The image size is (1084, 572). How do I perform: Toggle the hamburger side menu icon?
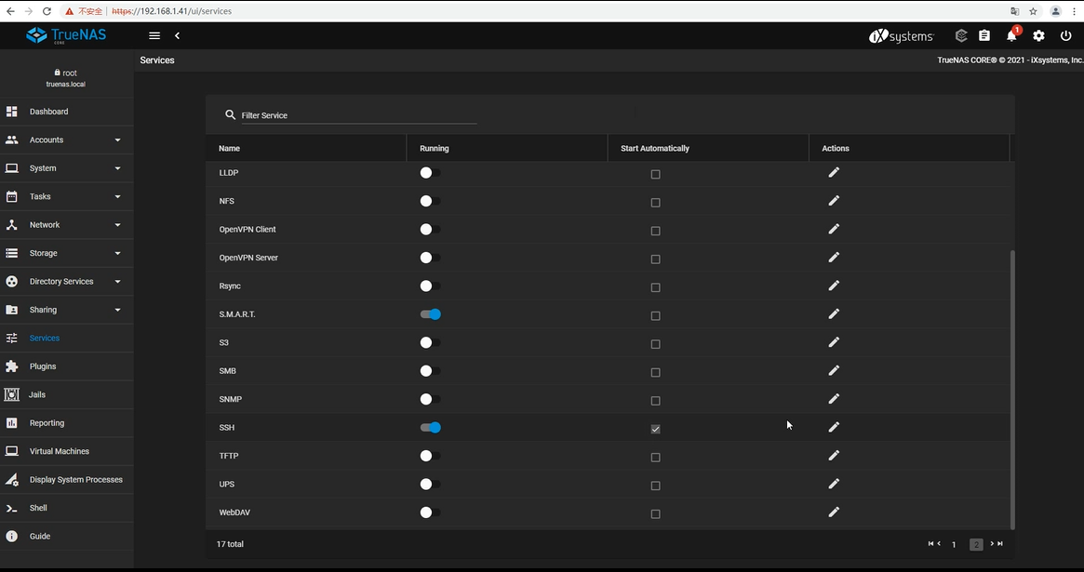pyautogui.click(x=154, y=36)
